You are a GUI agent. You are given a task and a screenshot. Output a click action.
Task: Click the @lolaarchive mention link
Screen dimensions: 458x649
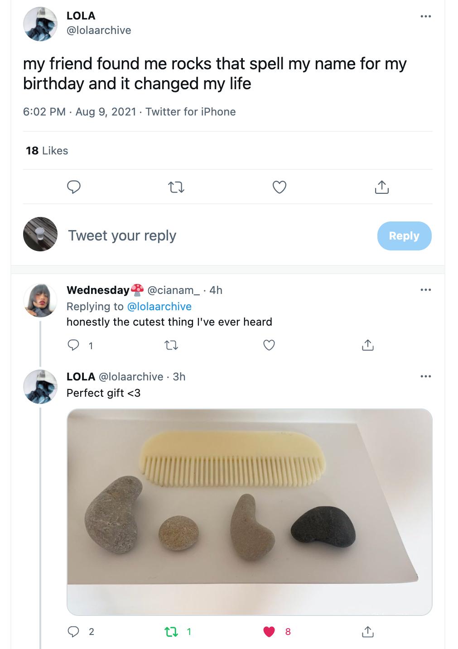(x=159, y=307)
